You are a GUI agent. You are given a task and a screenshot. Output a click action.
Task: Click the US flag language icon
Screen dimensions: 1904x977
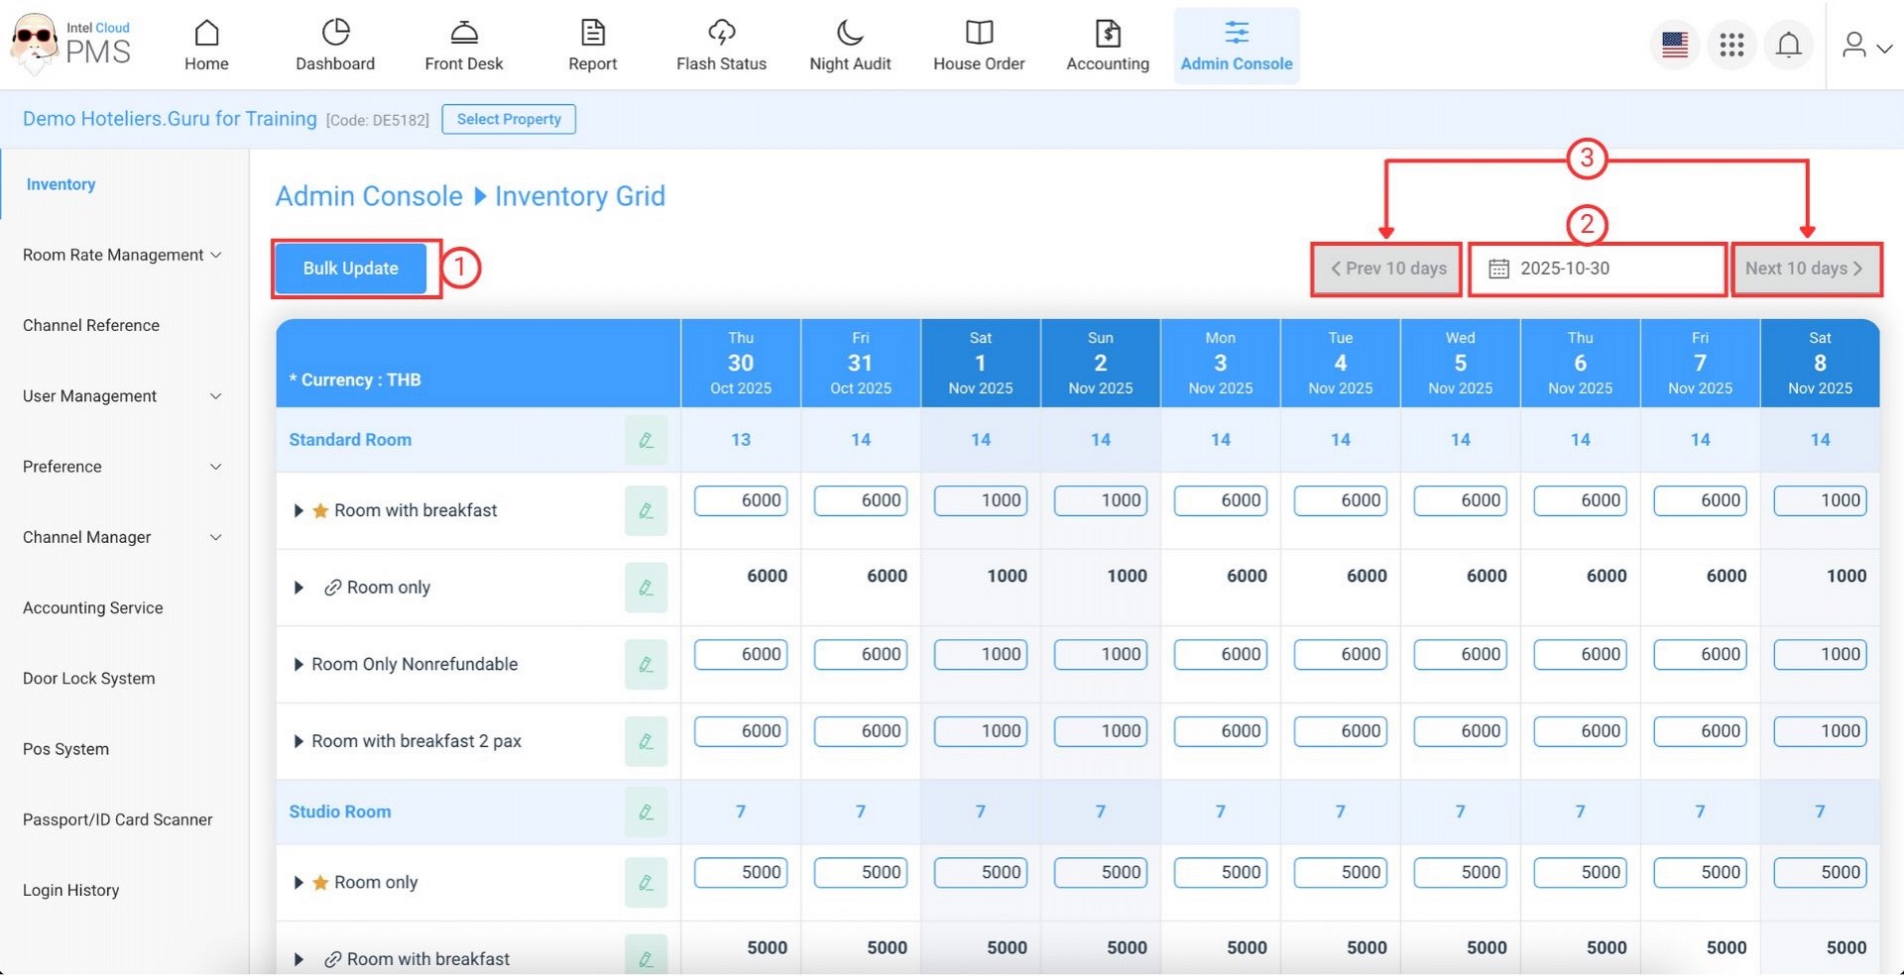coord(1675,46)
